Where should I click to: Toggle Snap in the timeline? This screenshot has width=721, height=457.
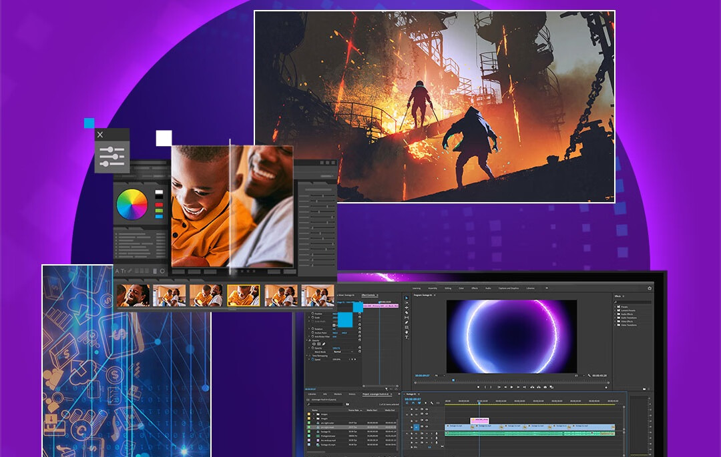click(413, 403)
